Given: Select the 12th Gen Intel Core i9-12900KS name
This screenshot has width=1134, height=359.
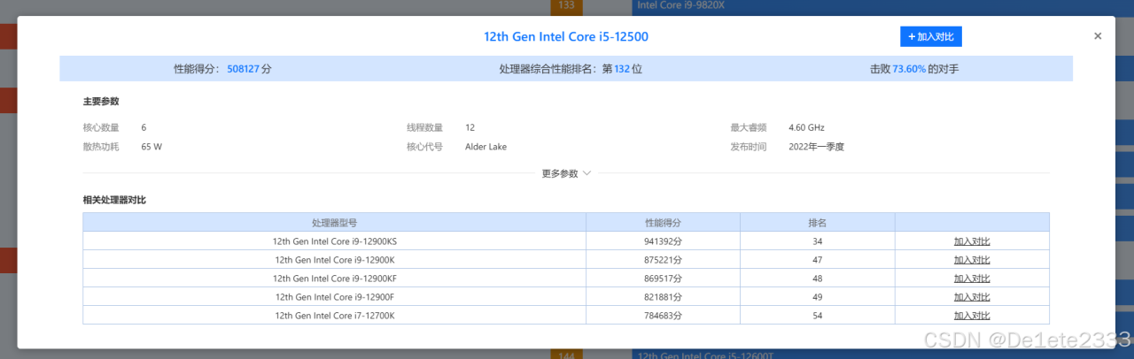Looking at the screenshot, I should [x=335, y=241].
